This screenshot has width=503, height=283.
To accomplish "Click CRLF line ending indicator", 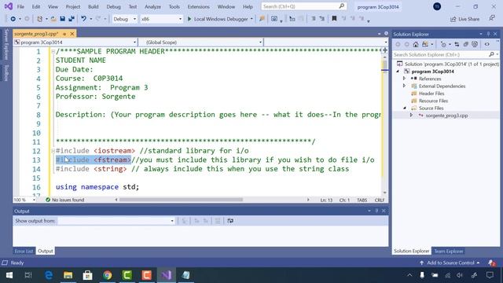I will point(379,200).
